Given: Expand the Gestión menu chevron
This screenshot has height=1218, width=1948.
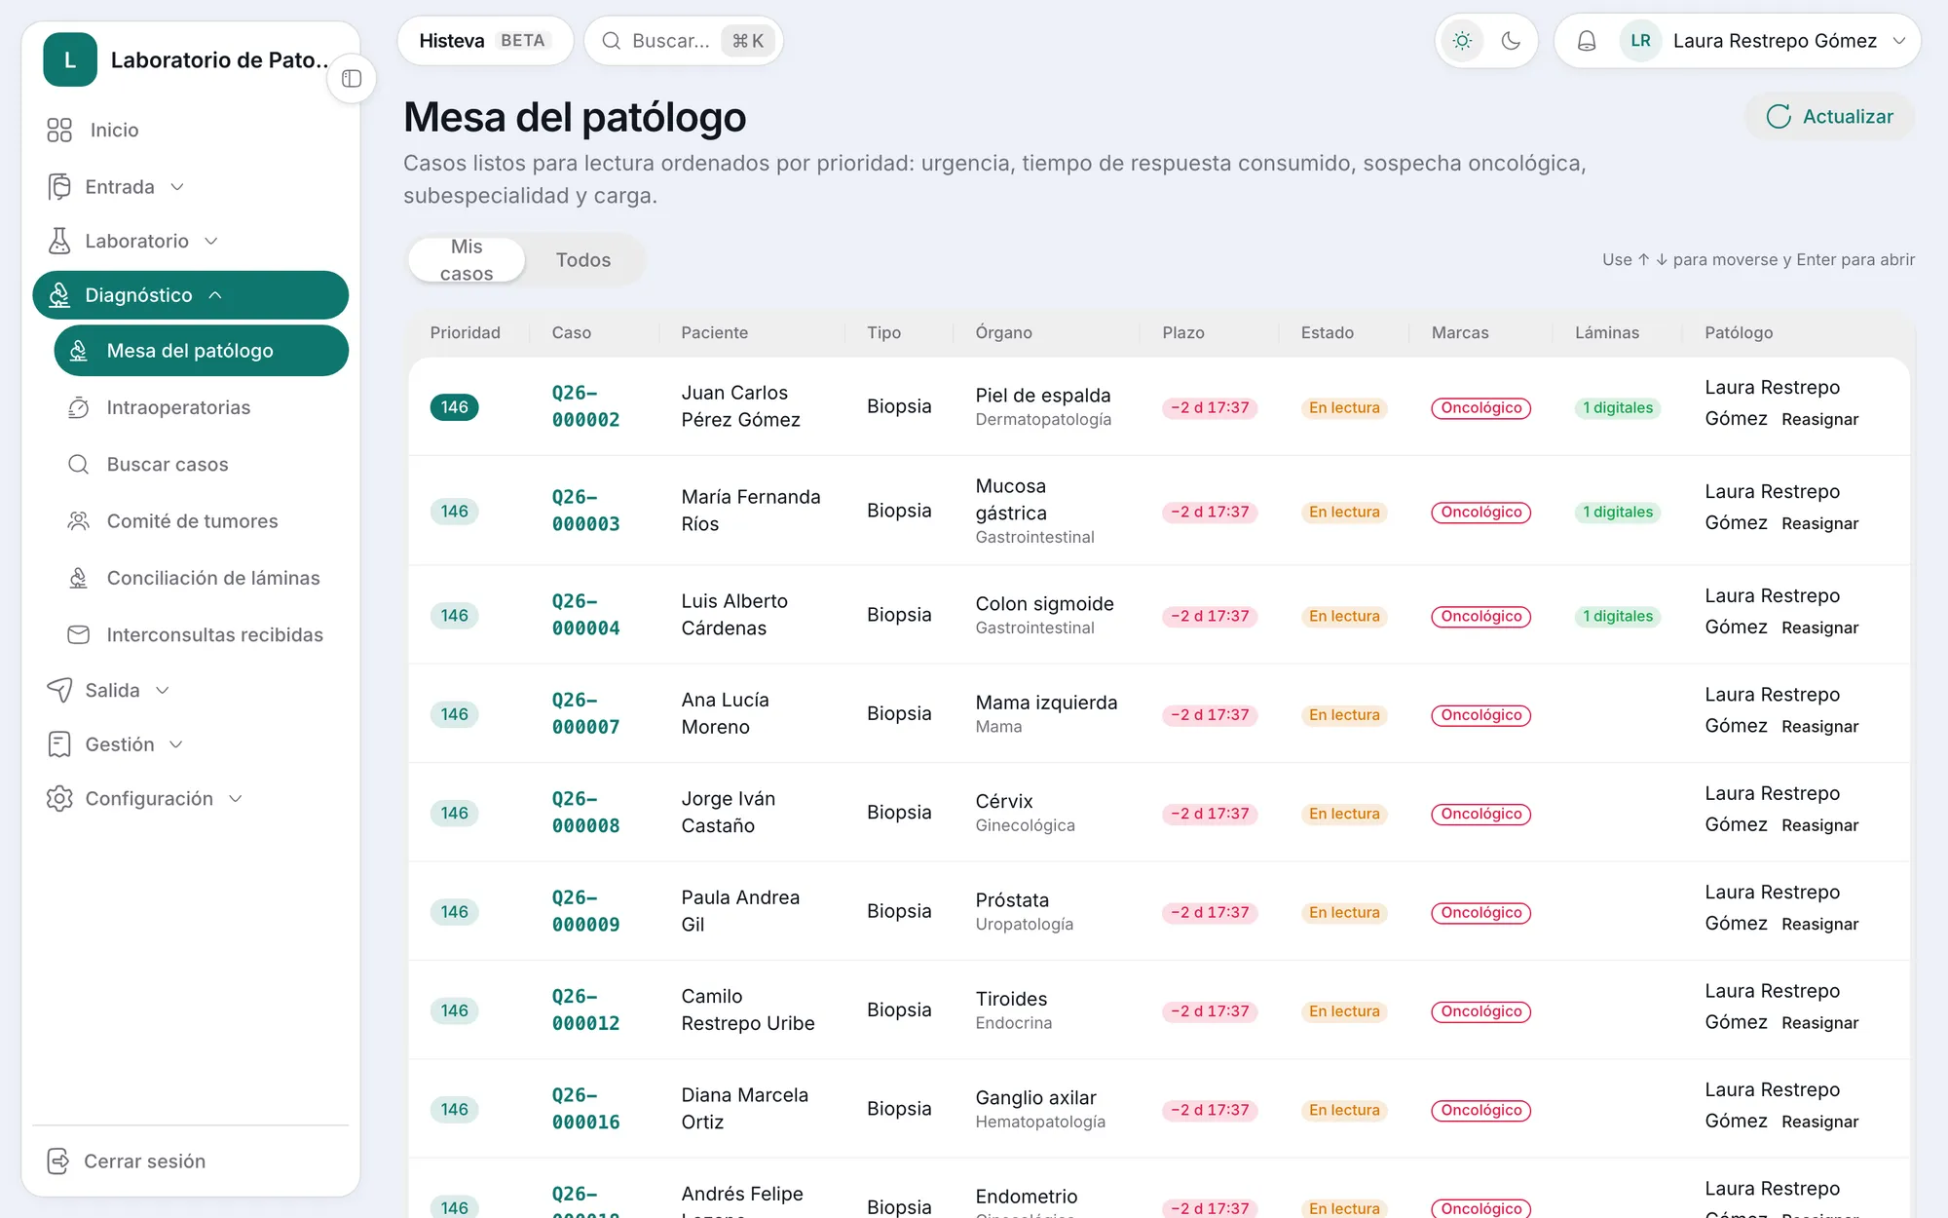Looking at the screenshot, I should click(176, 744).
